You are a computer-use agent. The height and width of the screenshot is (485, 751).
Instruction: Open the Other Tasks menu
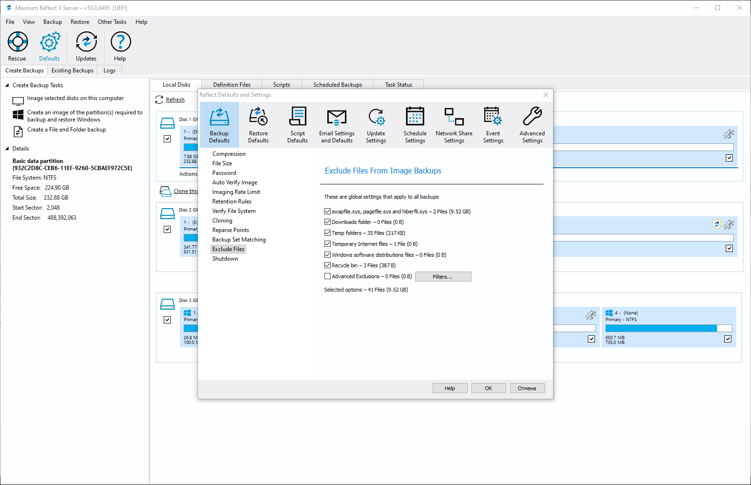pyautogui.click(x=112, y=22)
